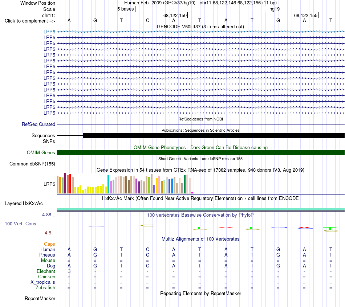Click 'Publications: Sequences in Scientific Articles' title
This screenshot has width=345, height=307.
pos(200,130)
